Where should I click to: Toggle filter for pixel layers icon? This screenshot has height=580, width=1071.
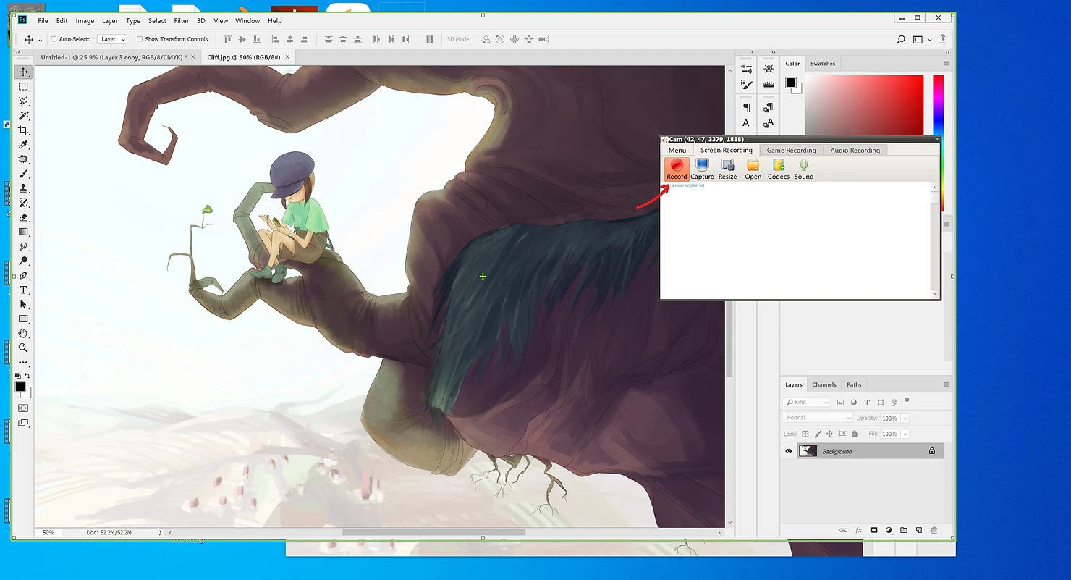[840, 402]
